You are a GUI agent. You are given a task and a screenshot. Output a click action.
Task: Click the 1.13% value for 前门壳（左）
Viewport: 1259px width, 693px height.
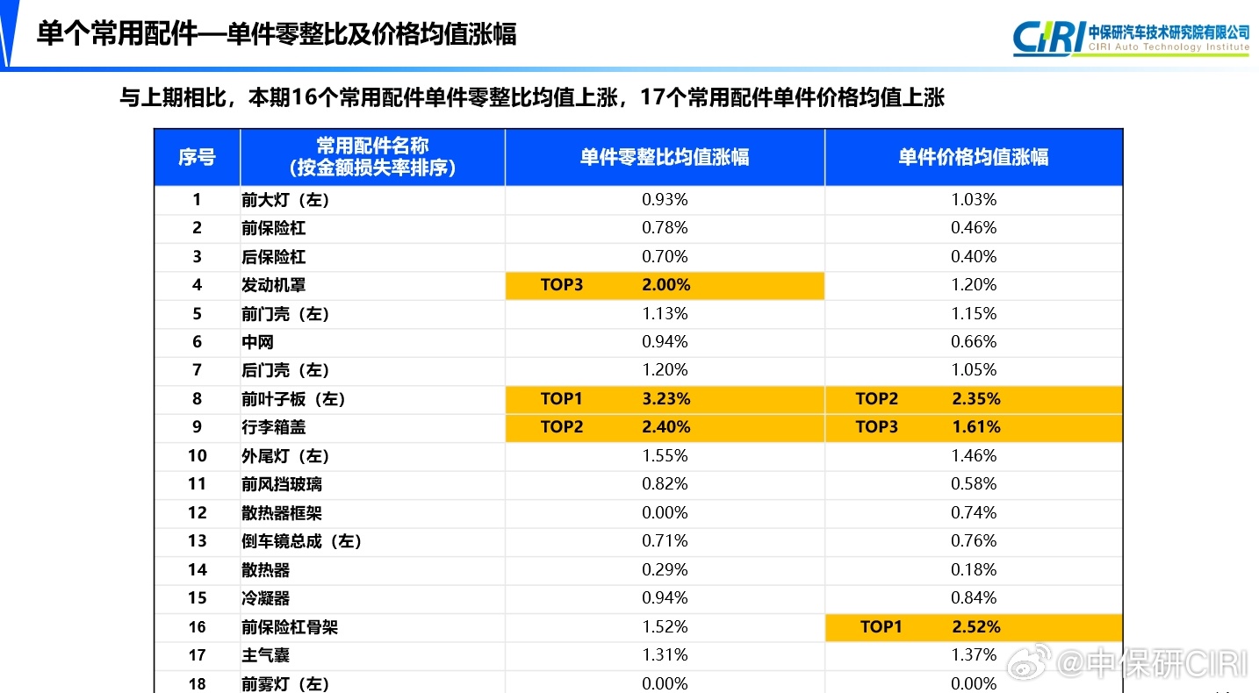(x=665, y=314)
